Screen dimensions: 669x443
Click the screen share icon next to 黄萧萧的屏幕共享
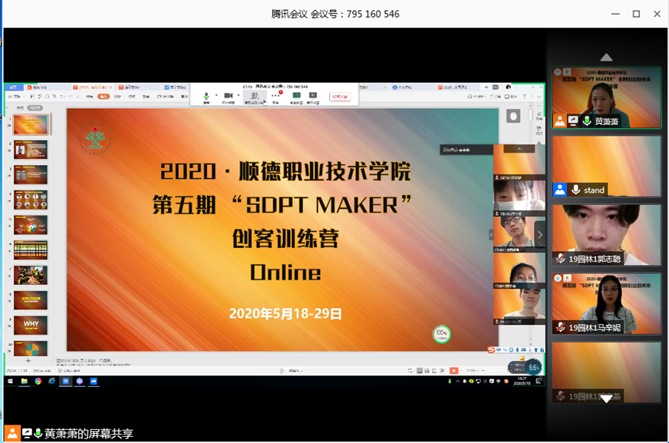27,433
